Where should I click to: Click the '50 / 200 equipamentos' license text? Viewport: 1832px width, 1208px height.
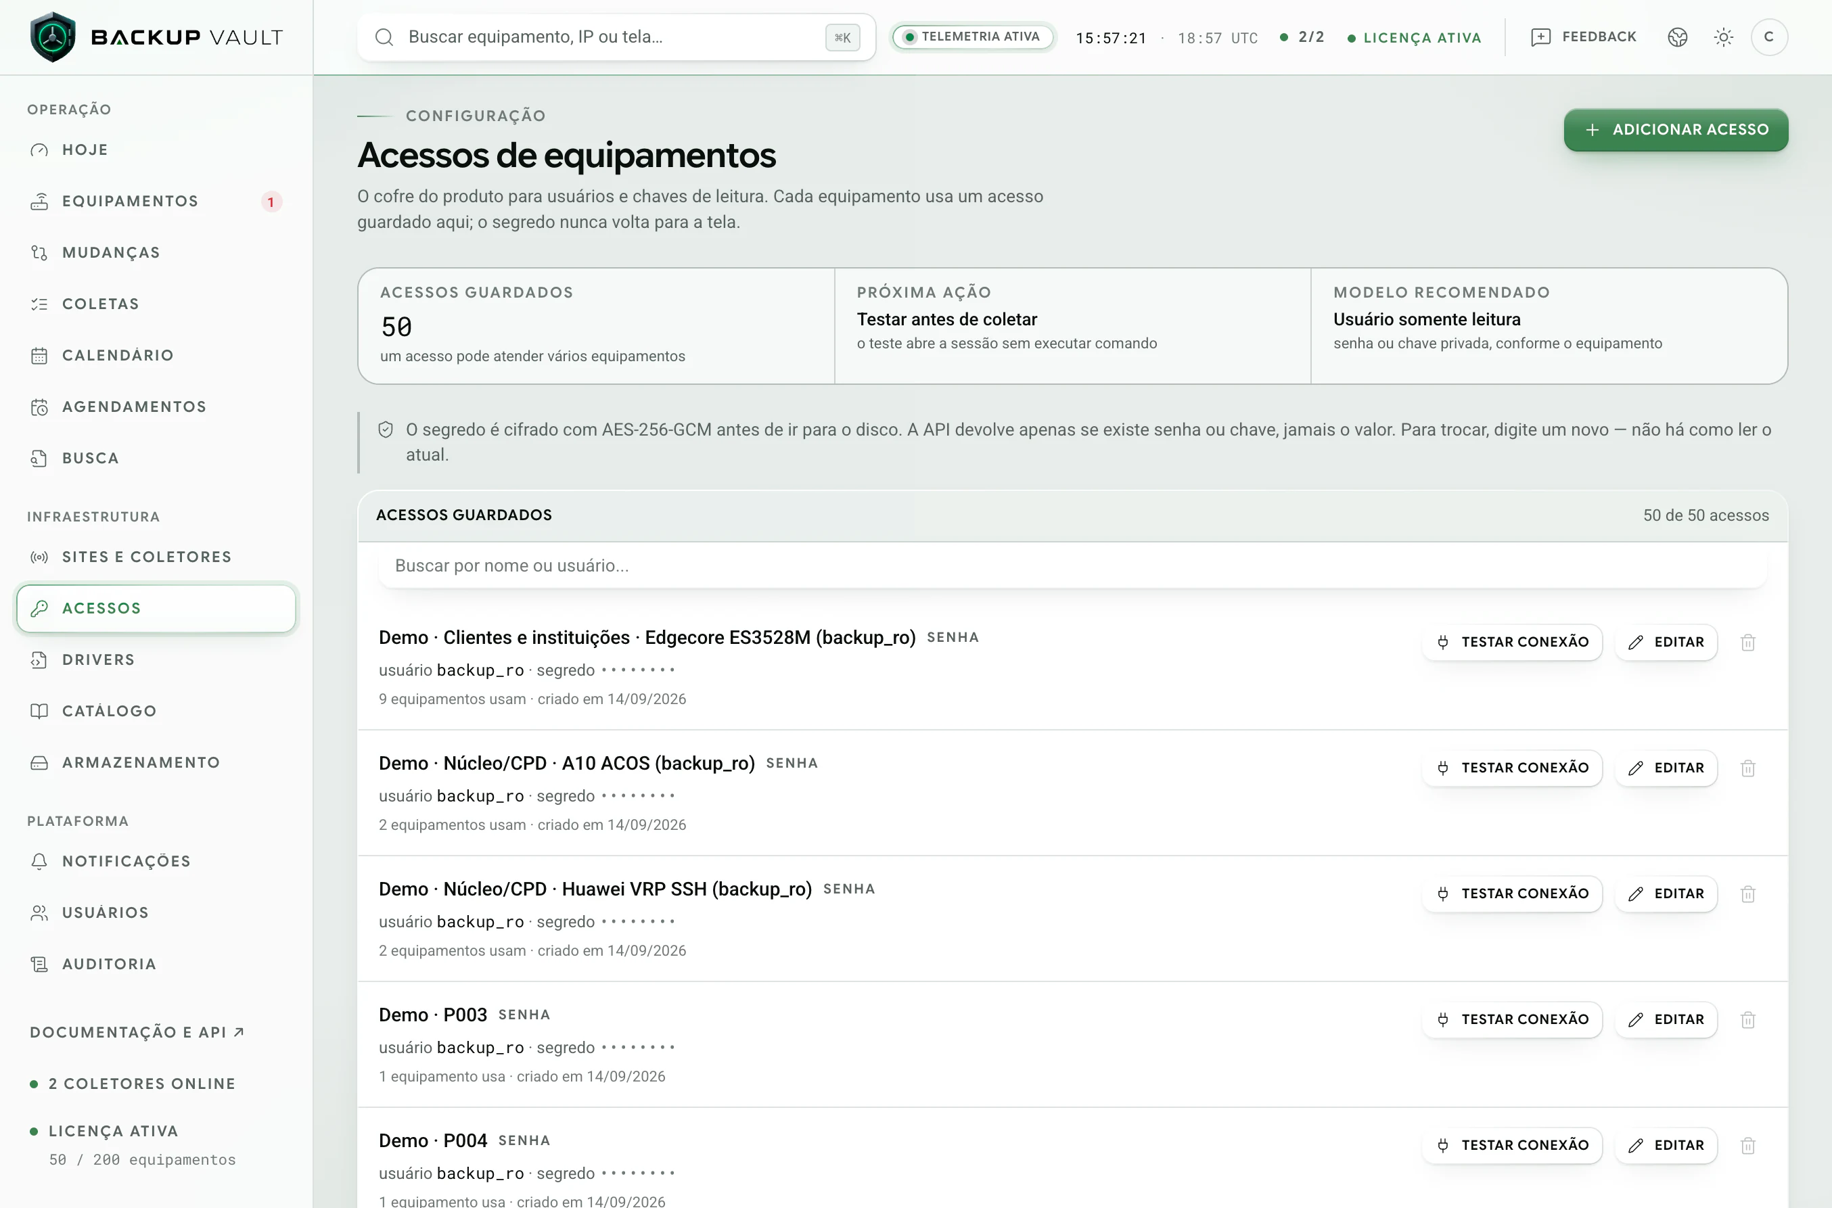pos(143,1160)
